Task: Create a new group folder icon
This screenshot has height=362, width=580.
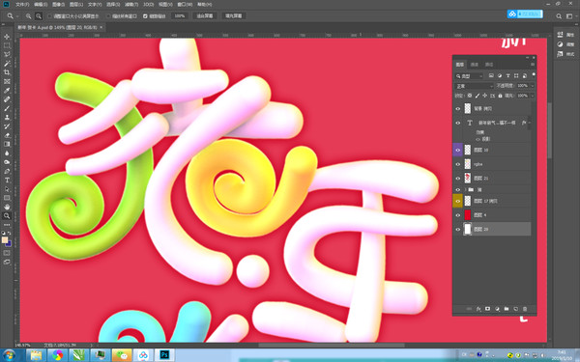Action: pos(507,309)
